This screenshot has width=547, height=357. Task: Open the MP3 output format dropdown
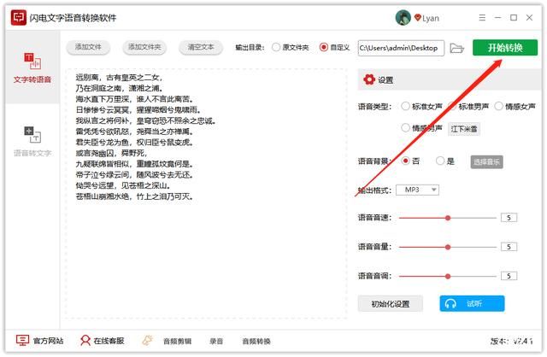click(x=417, y=190)
